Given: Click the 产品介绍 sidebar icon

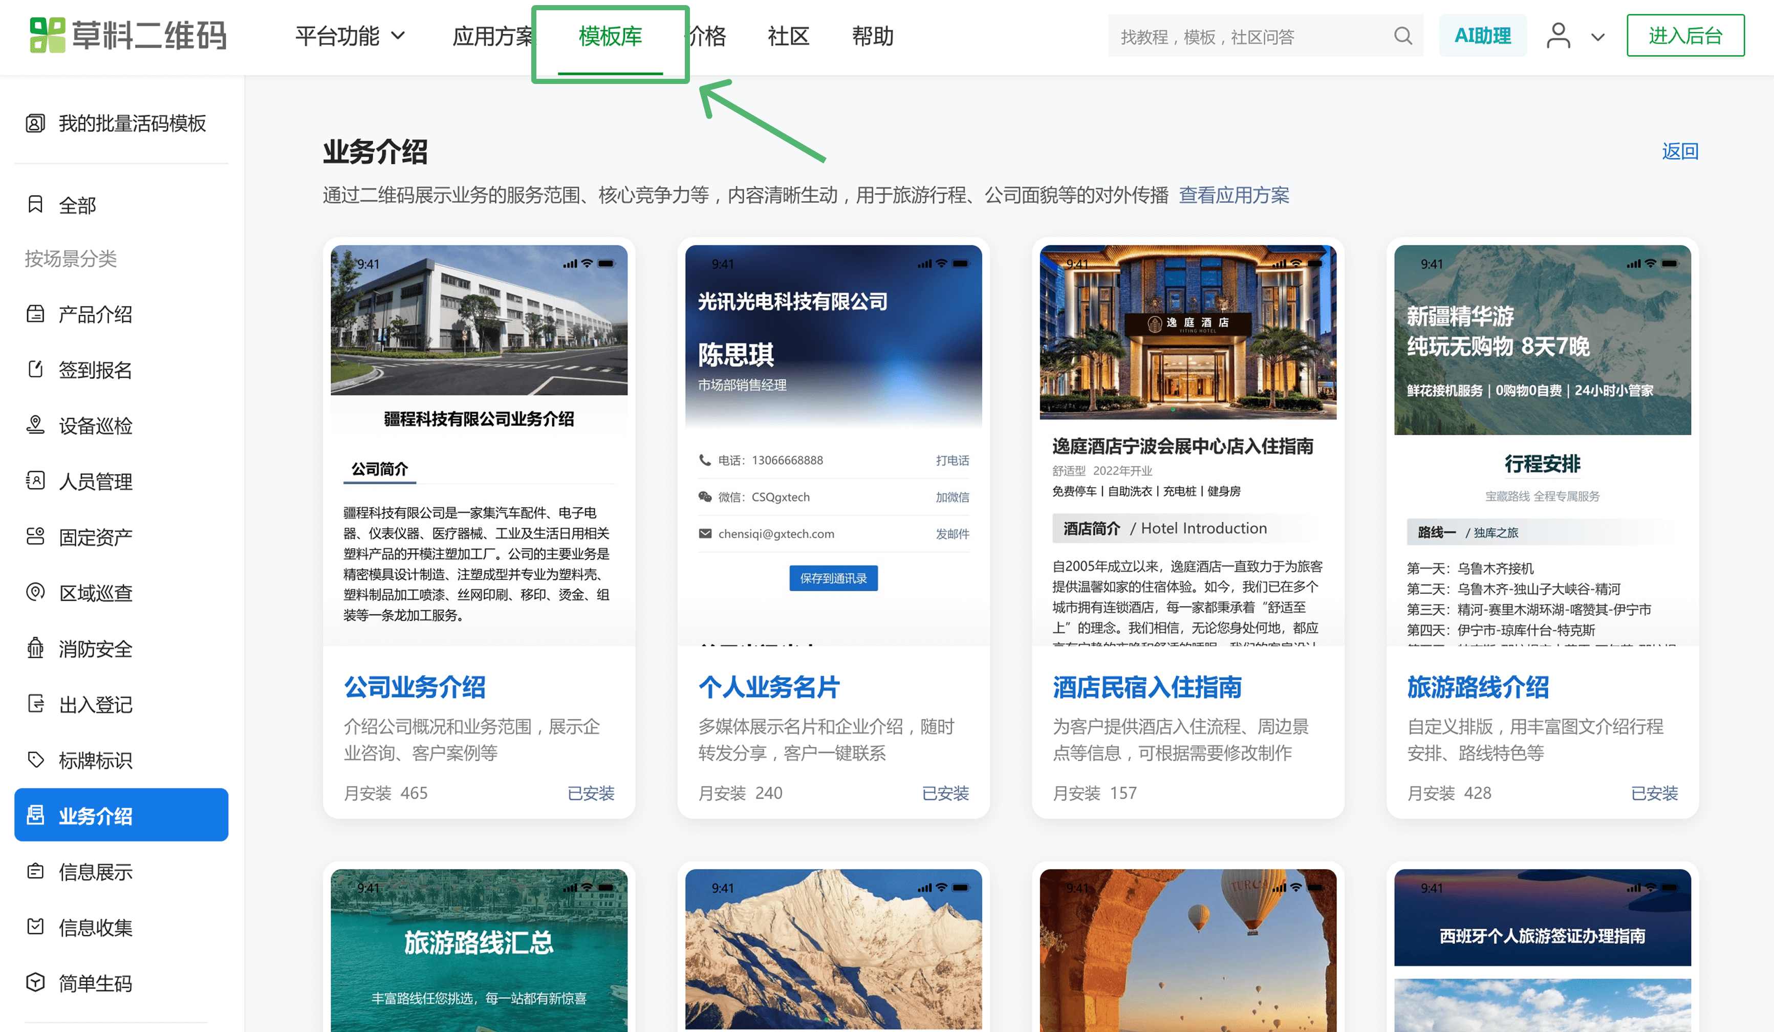Looking at the screenshot, I should point(35,314).
